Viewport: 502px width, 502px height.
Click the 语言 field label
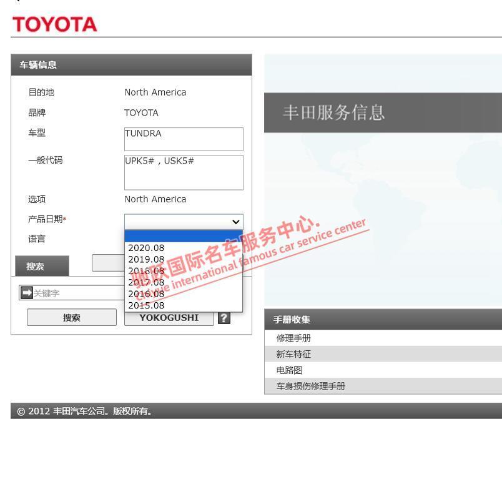37,239
